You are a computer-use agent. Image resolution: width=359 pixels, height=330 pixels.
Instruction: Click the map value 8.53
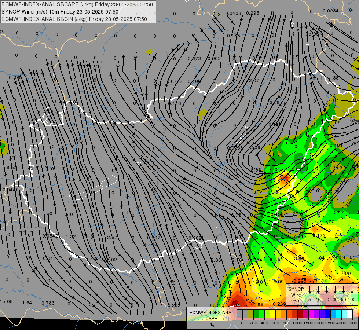coord(12,168)
